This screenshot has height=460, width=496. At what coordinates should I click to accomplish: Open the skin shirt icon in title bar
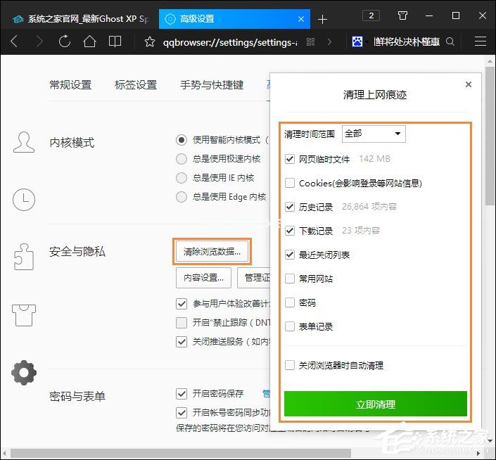coord(402,15)
